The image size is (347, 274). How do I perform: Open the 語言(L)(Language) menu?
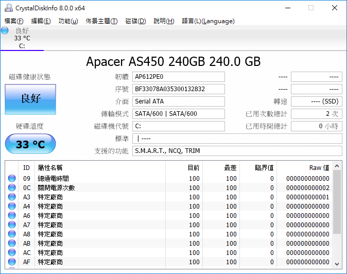click(x=208, y=21)
